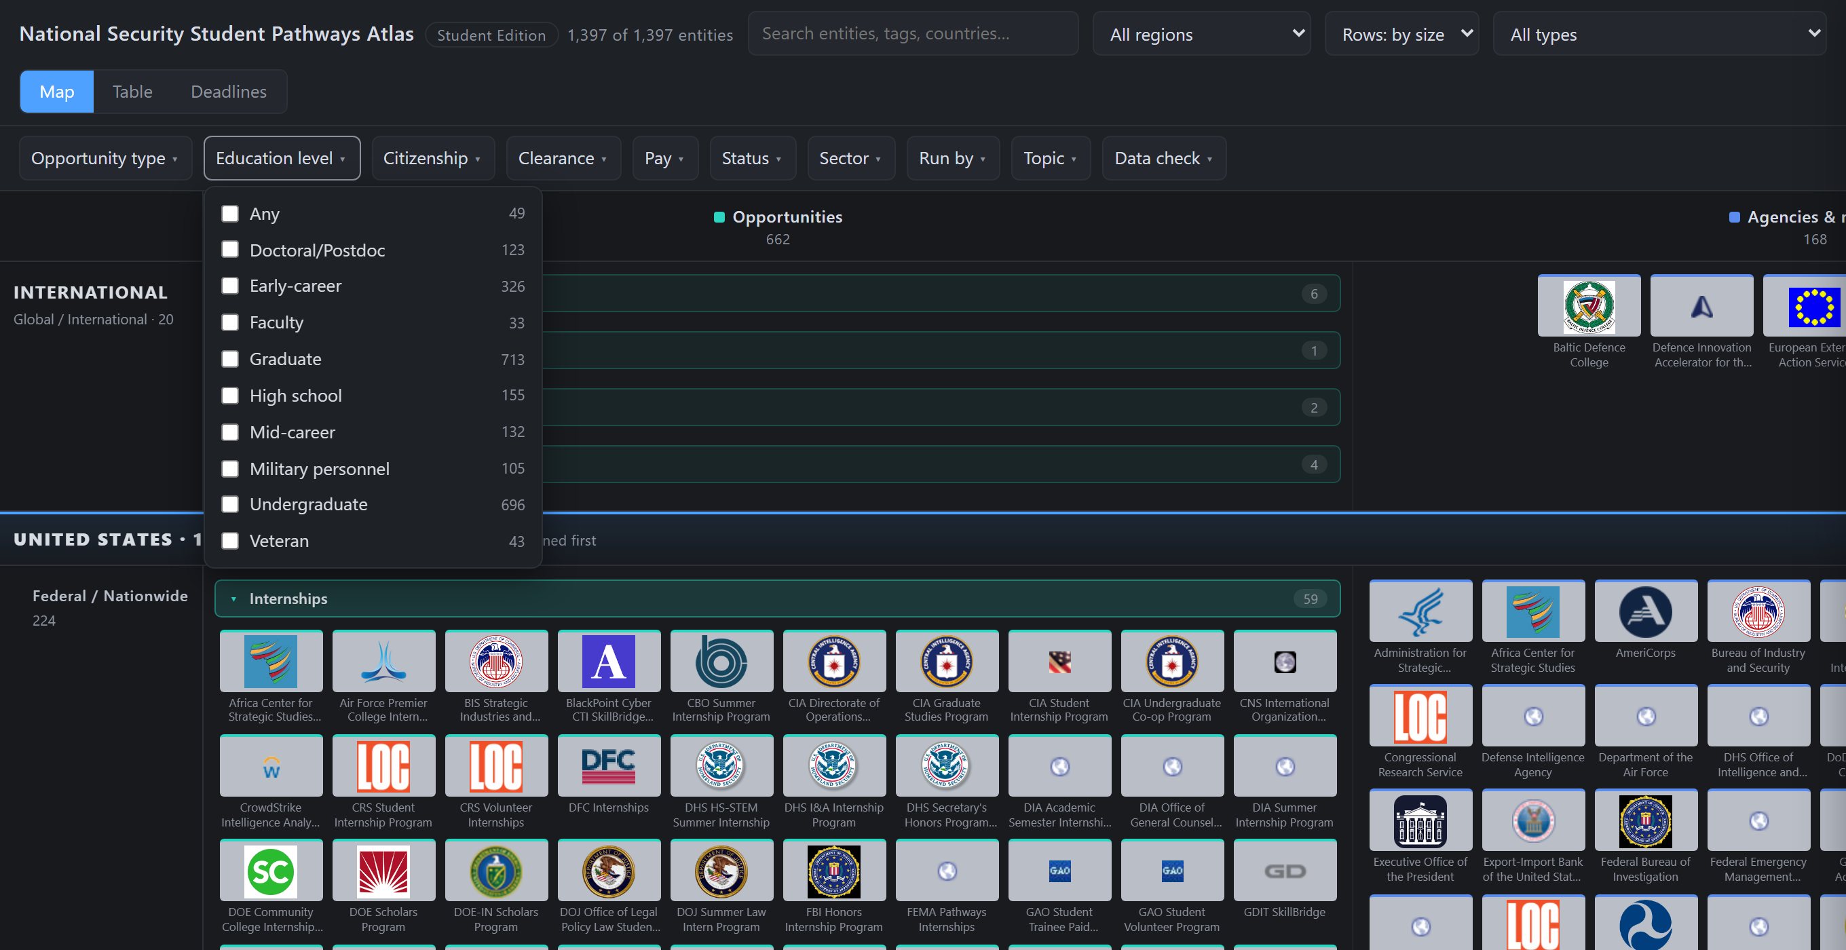The image size is (1846, 950).
Task: Open the All types dropdown
Action: point(1659,34)
